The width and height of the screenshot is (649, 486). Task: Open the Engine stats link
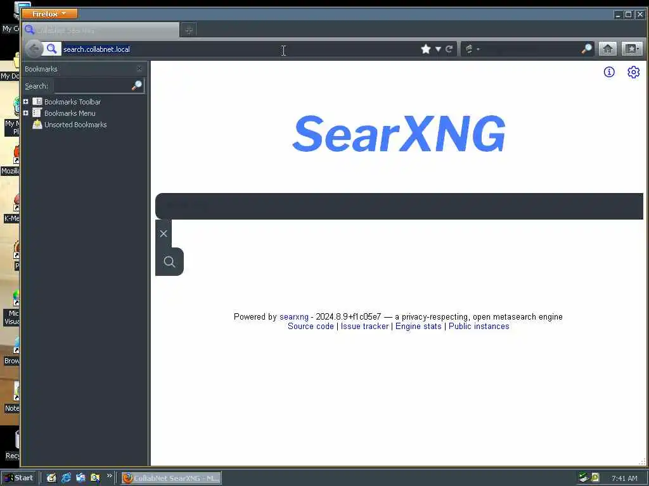pyautogui.click(x=418, y=326)
